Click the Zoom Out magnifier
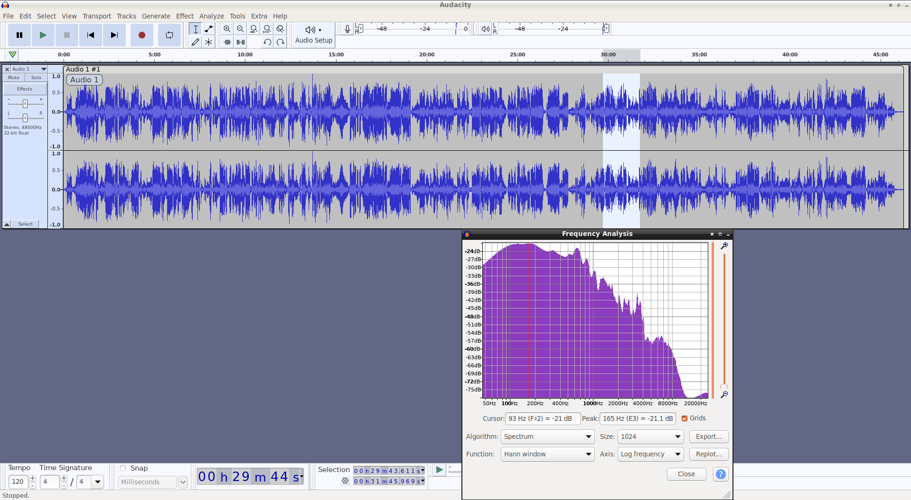 (241, 29)
